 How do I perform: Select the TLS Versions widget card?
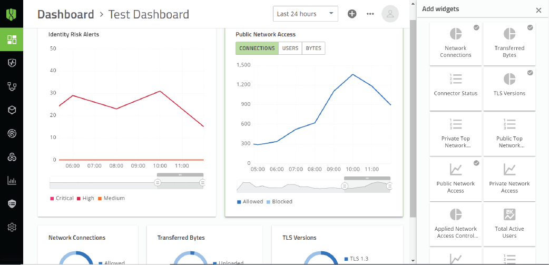[x=509, y=89]
